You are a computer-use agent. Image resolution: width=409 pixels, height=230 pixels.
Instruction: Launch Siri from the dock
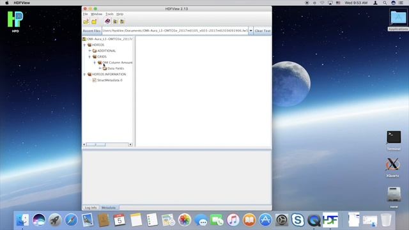click(38, 220)
